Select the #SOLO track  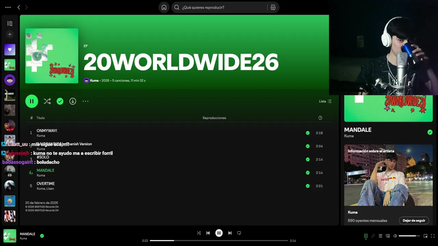pos(43,157)
